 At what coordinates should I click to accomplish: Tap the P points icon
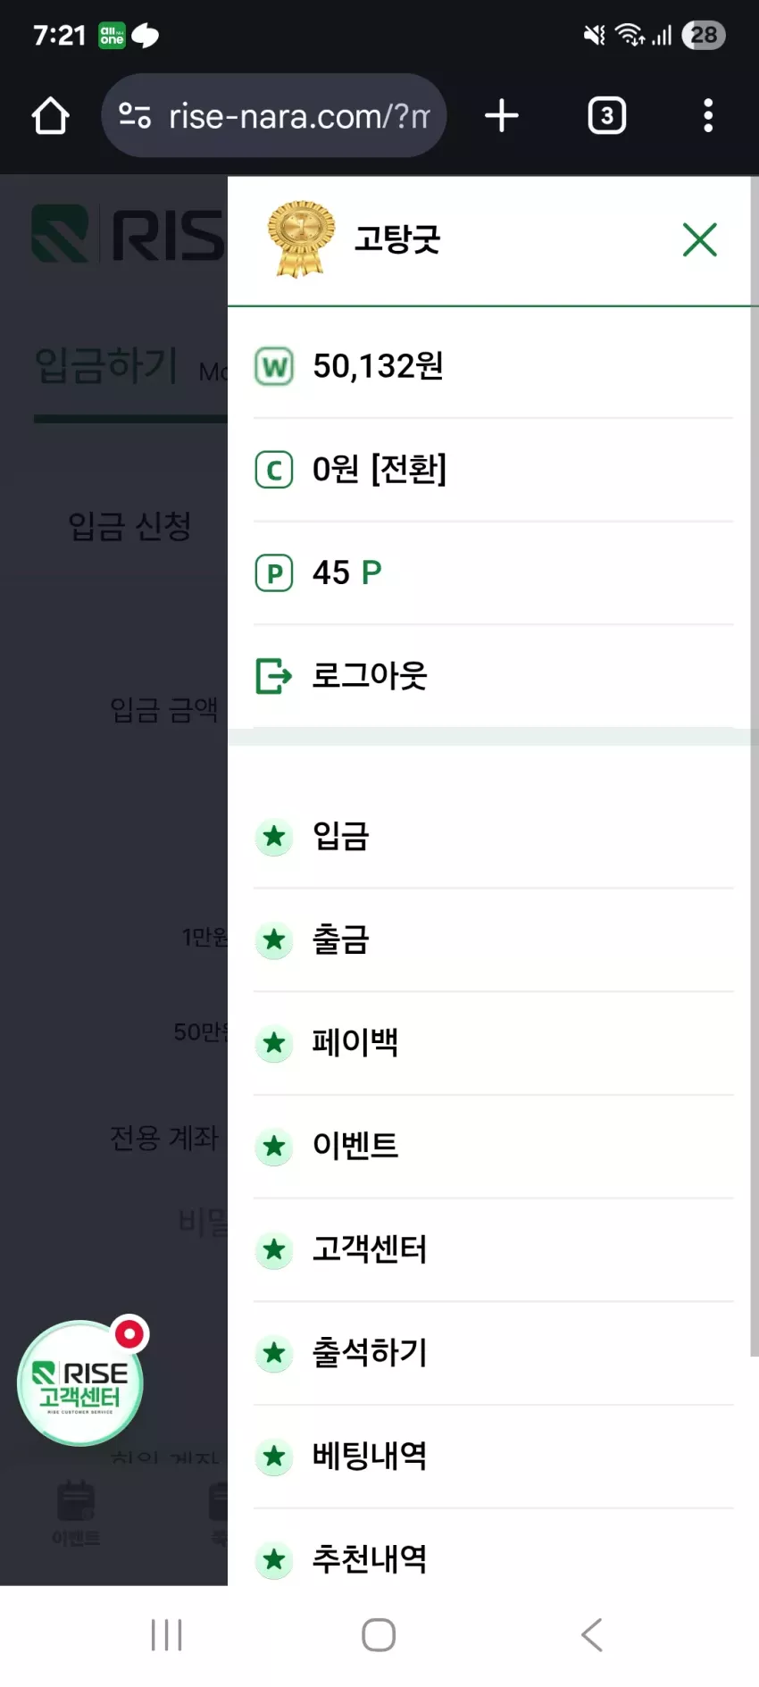point(274,572)
